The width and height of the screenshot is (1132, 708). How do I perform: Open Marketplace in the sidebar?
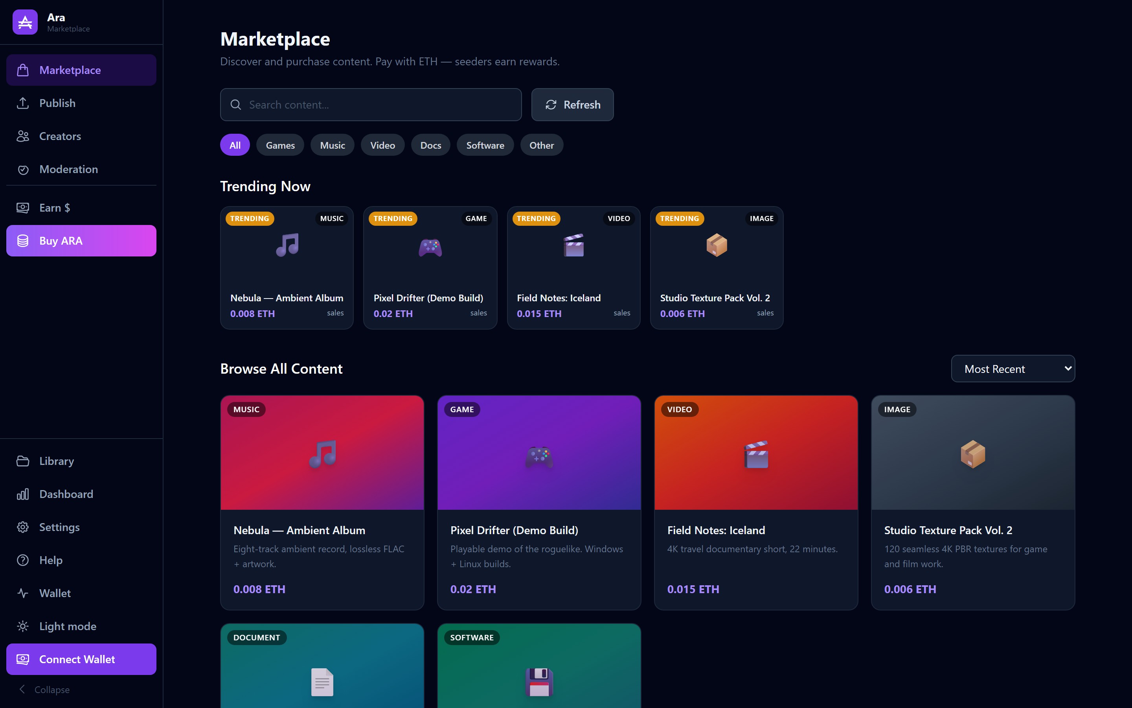point(81,70)
